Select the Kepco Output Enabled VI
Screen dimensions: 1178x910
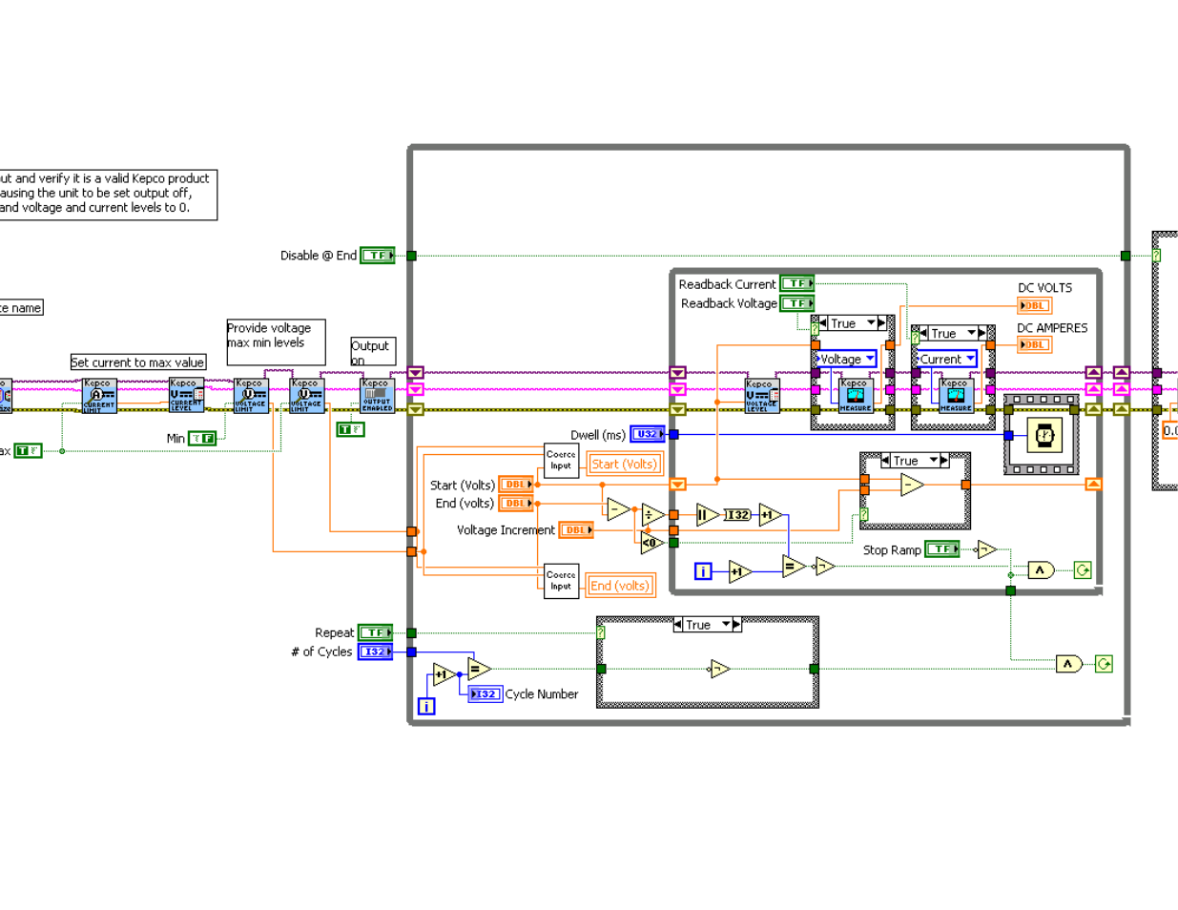point(377,396)
